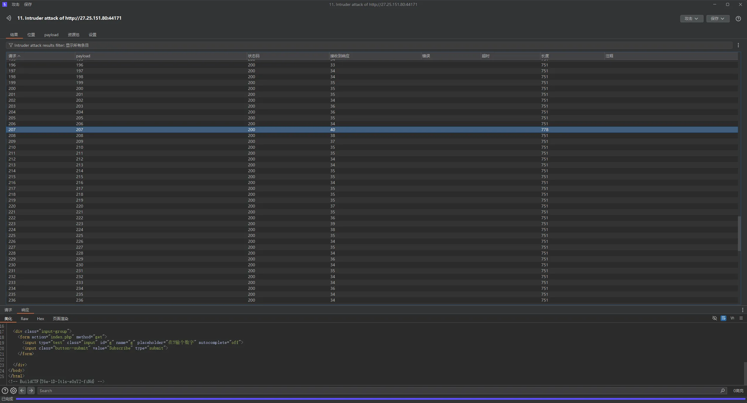Open search settings gear icon
This screenshot has height=403, width=747.
[14, 391]
